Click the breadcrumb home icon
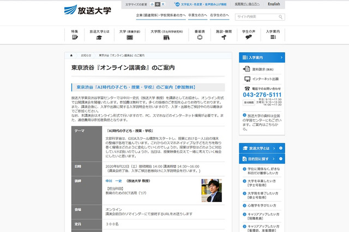This screenshot has height=232, width=349. pyautogui.click(x=71, y=56)
